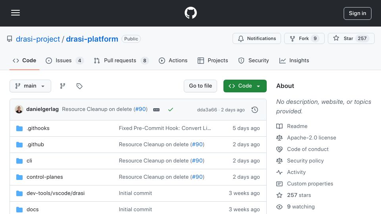Open the control-planes folder

point(45,177)
